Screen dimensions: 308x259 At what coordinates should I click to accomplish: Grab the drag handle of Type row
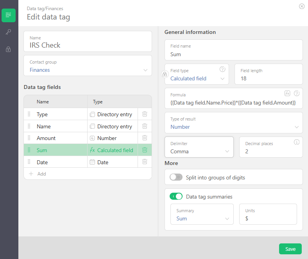[x=29, y=114]
